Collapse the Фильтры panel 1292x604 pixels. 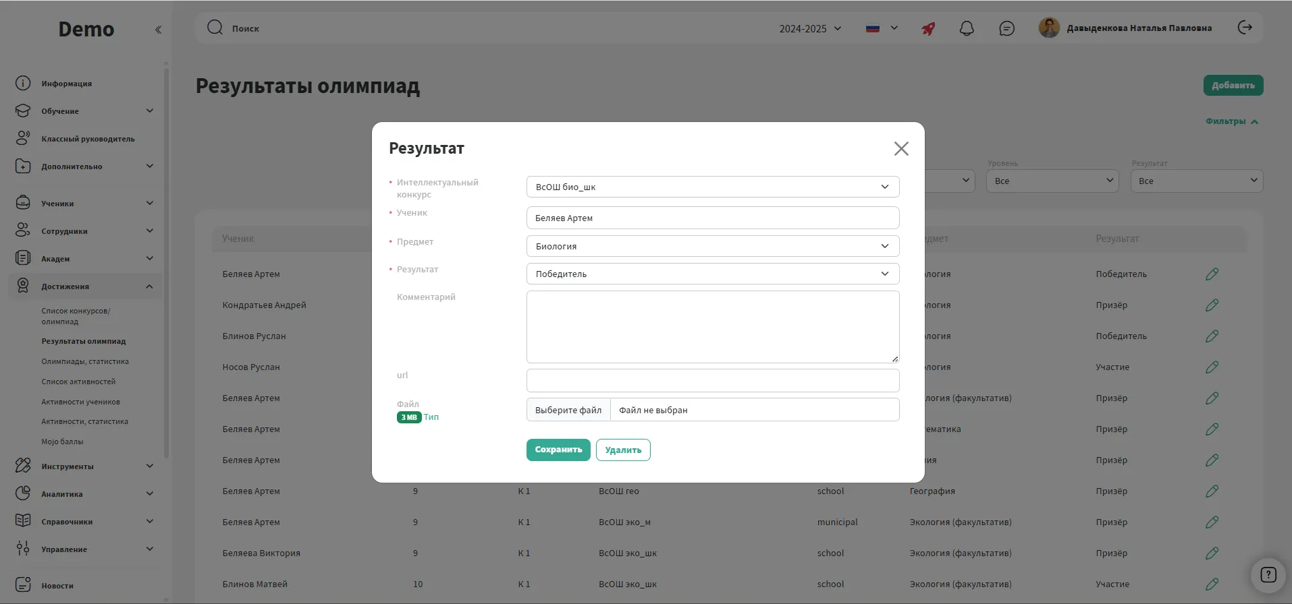tap(1231, 121)
